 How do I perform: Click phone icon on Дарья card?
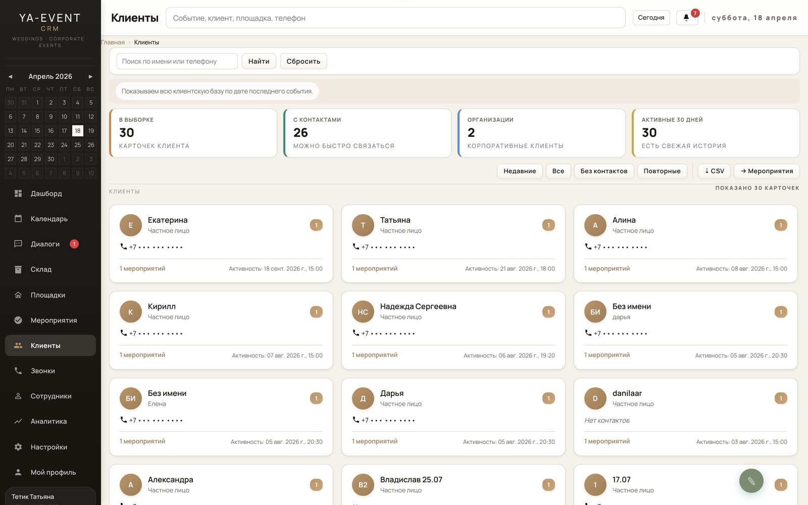click(x=356, y=420)
